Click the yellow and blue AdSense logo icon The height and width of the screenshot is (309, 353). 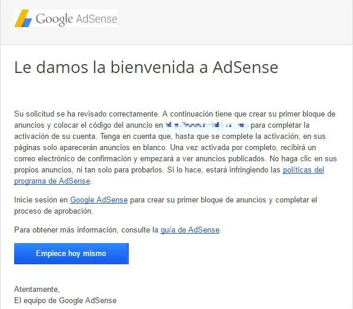[x=24, y=18]
